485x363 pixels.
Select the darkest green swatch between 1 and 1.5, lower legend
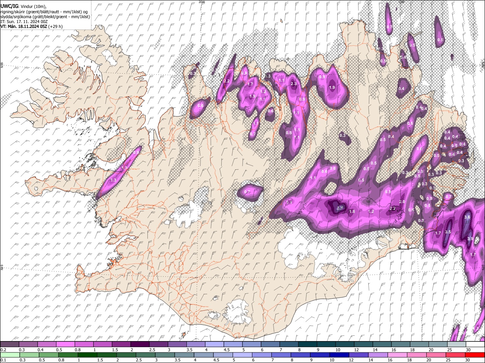[88, 355]
